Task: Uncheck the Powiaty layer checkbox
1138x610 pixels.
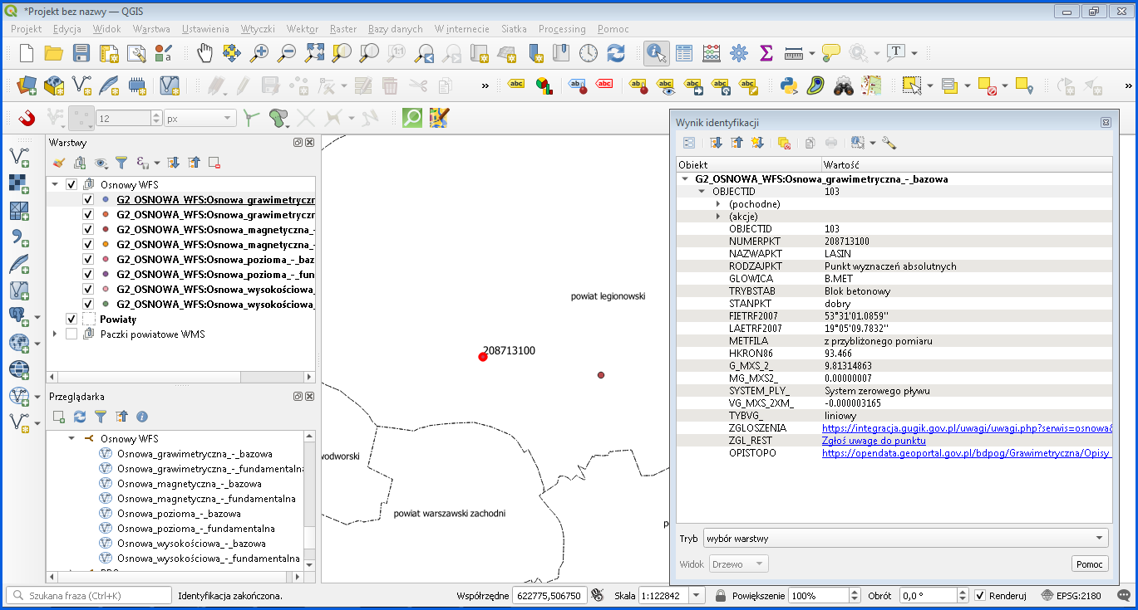Action: [x=71, y=319]
